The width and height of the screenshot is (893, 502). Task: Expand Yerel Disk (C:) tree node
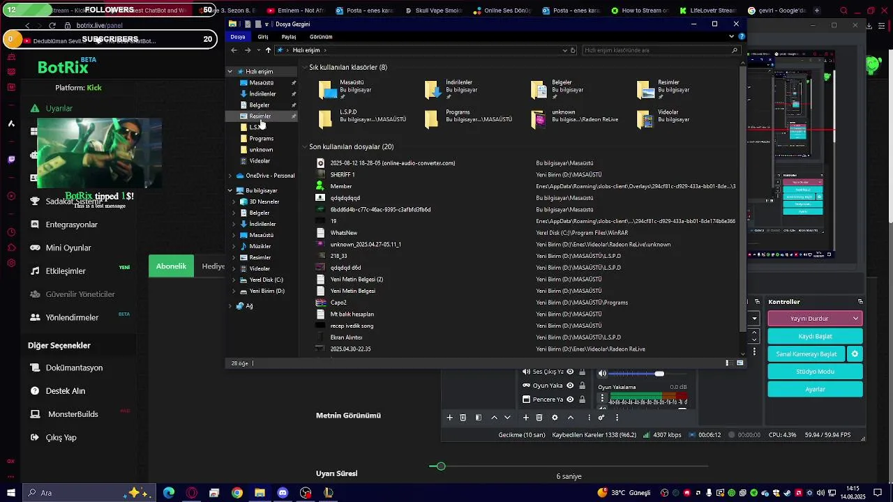(x=234, y=280)
